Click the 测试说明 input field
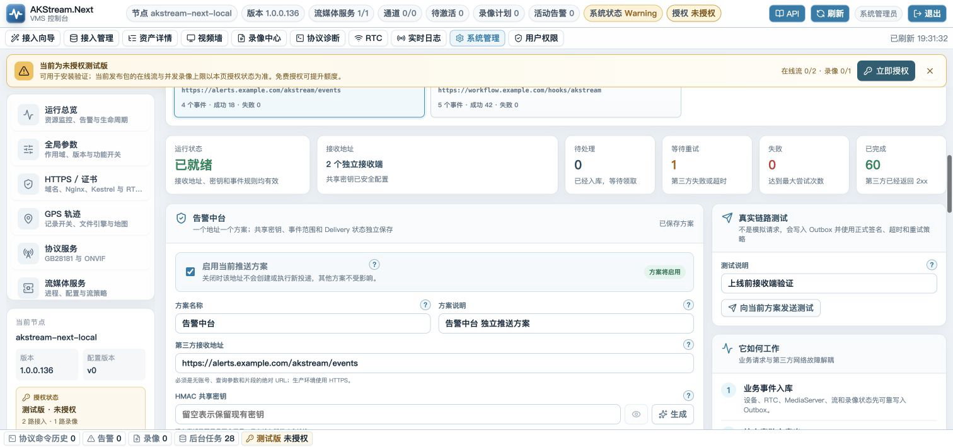Image resolution: width=953 pixels, height=447 pixels. point(829,284)
